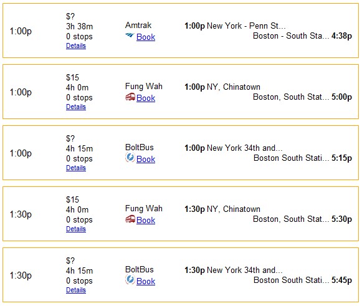362x306 pixels.
Task: Select the Fung Wah result arriving 5:00p
Action: (181, 92)
